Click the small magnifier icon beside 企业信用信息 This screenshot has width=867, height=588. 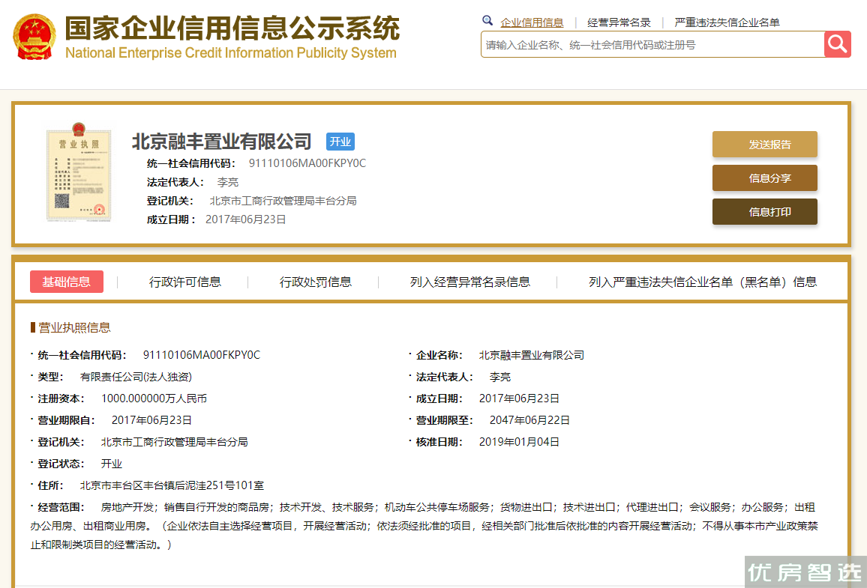pyautogui.click(x=487, y=21)
